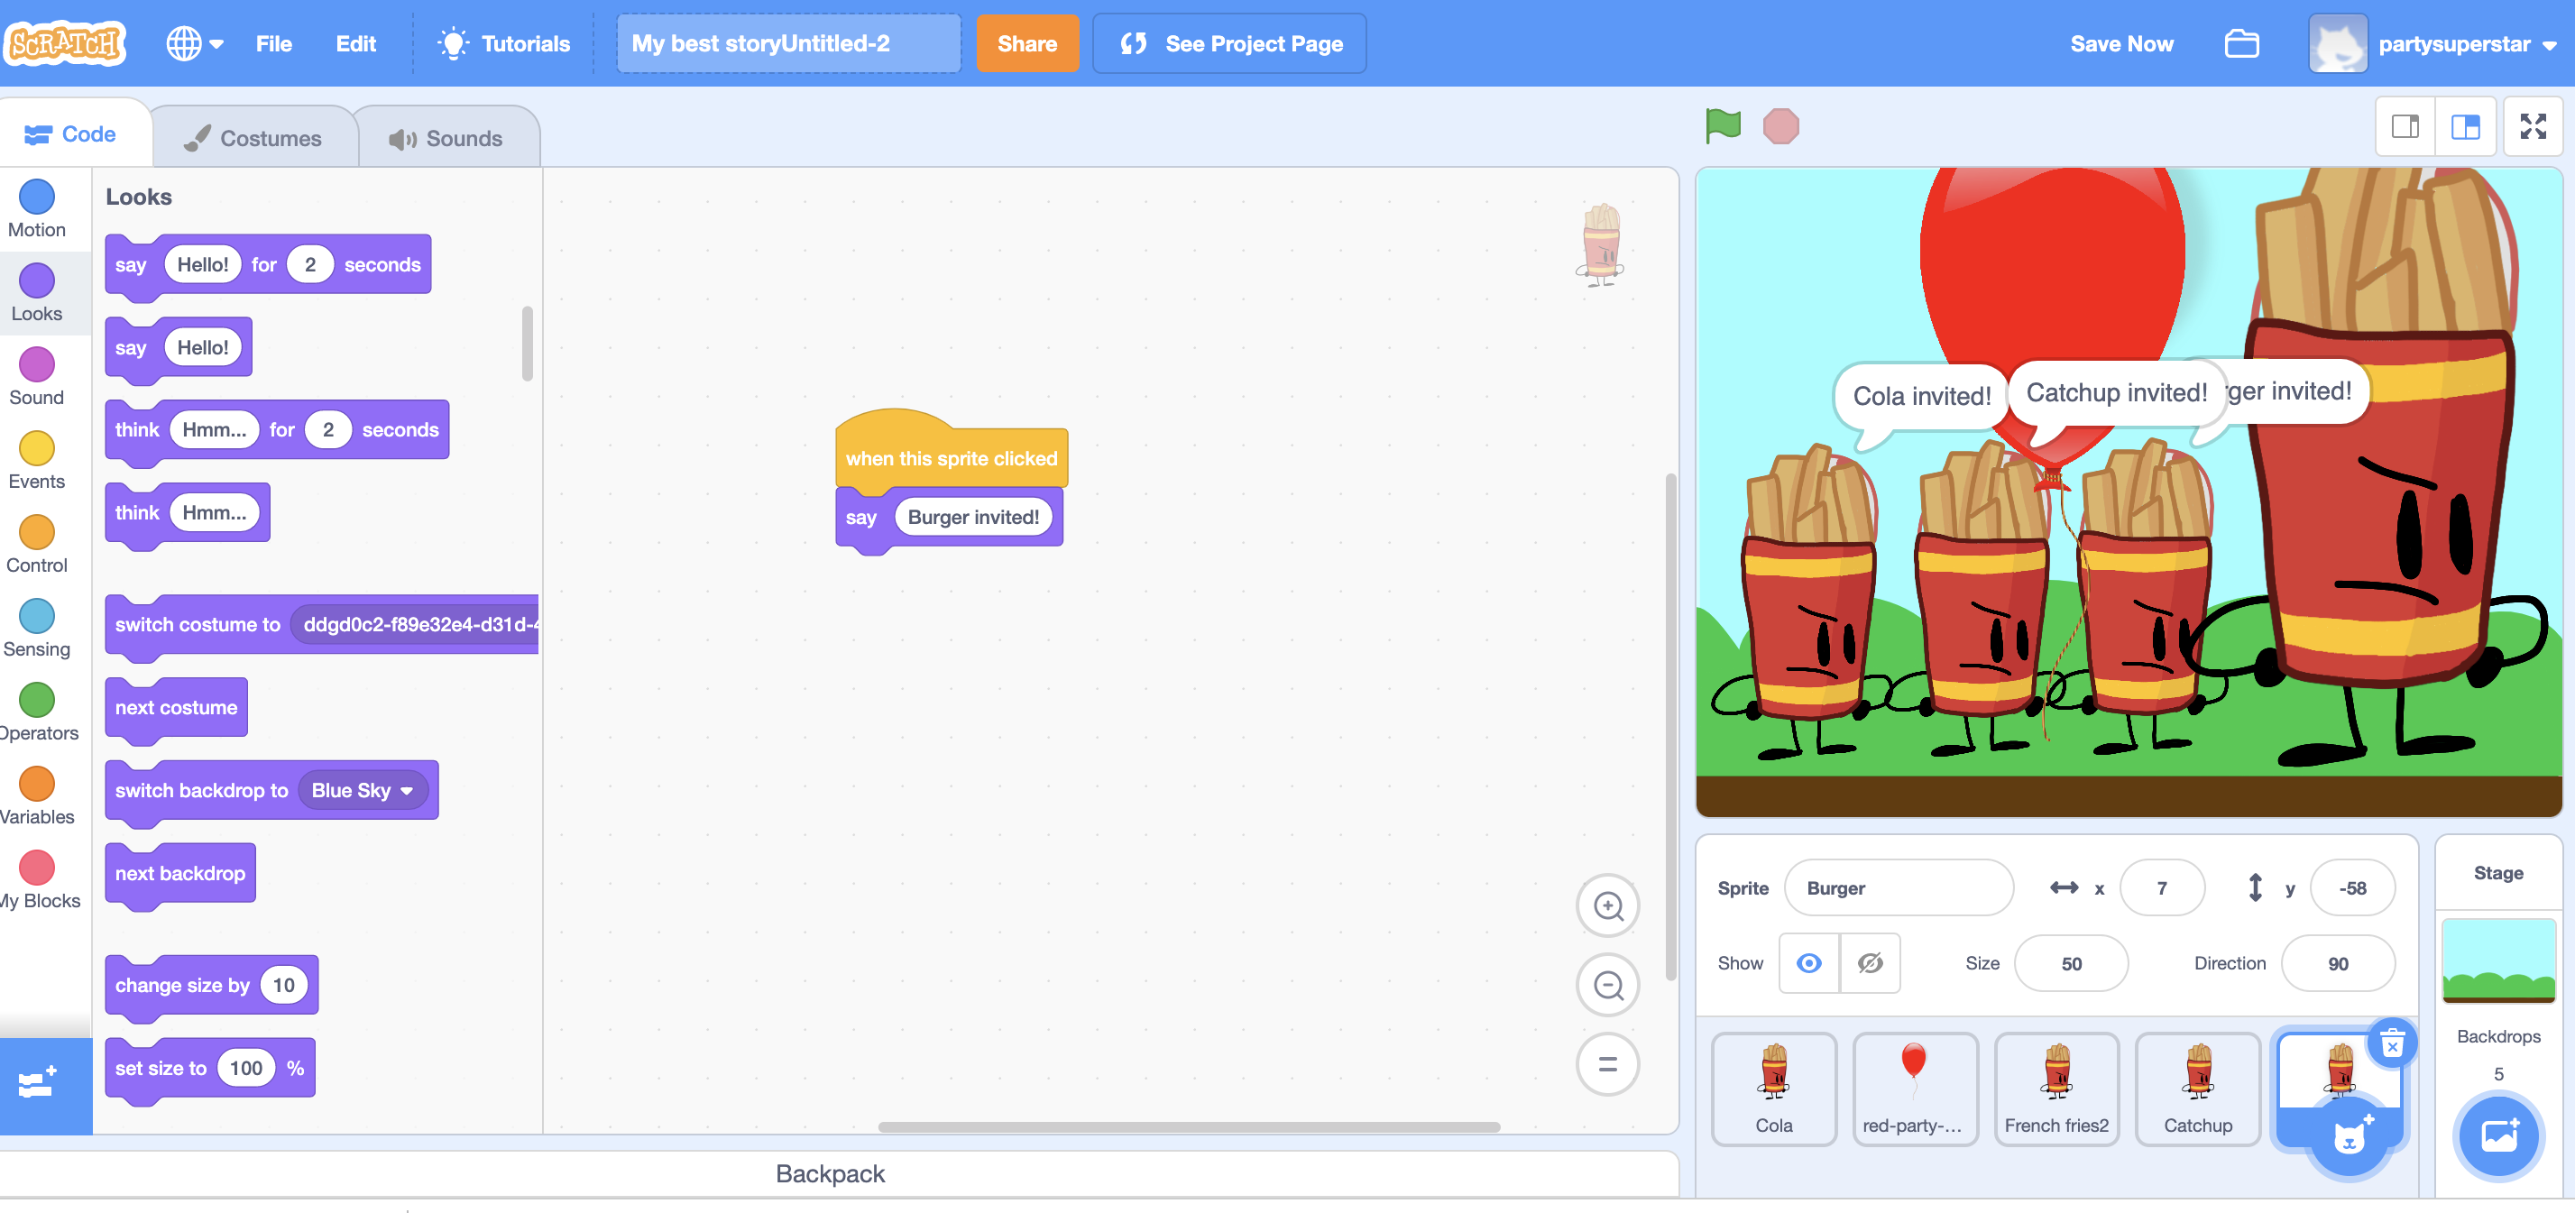This screenshot has height=1213, width=2575.
Task: Click the green flag to run
Action: point(1723,126)
